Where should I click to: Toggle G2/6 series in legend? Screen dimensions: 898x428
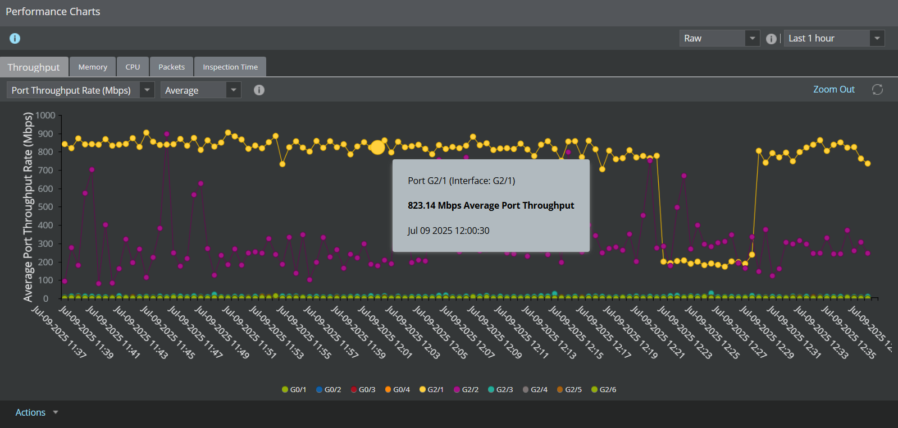(x=604, y=389)
